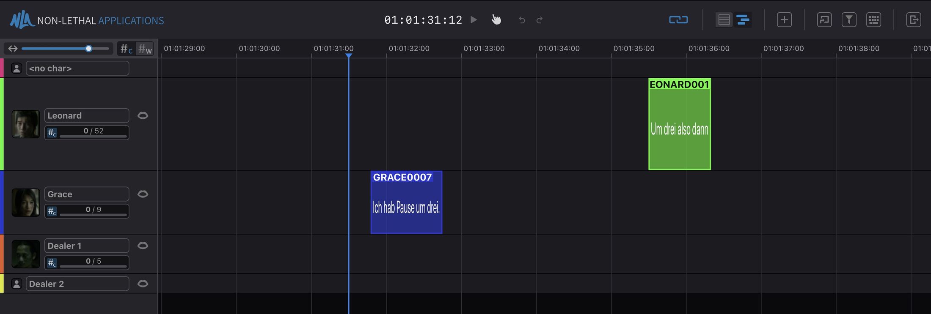Click Leonard's character count icon
931x314 pixels.
point(52,132)
